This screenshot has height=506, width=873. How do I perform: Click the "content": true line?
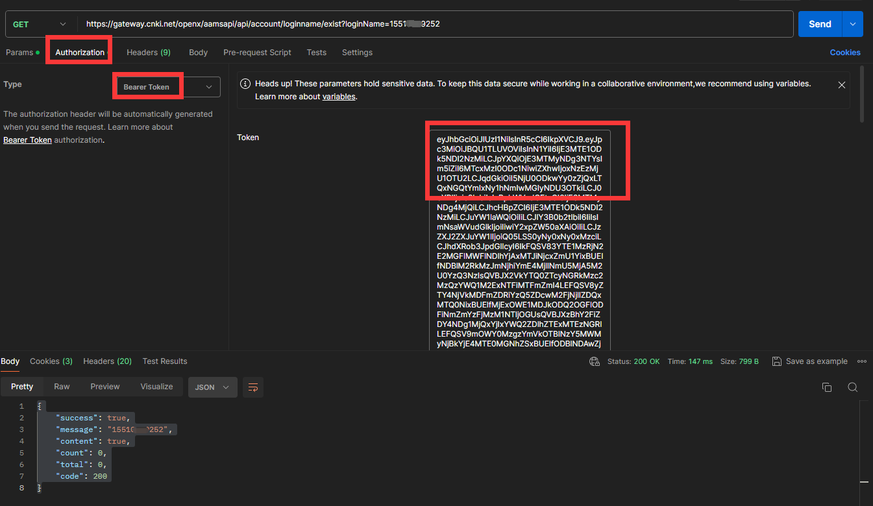pos(94,441)
